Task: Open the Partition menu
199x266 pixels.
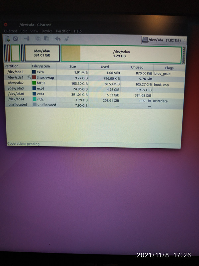Action: (x=63, y=31)
